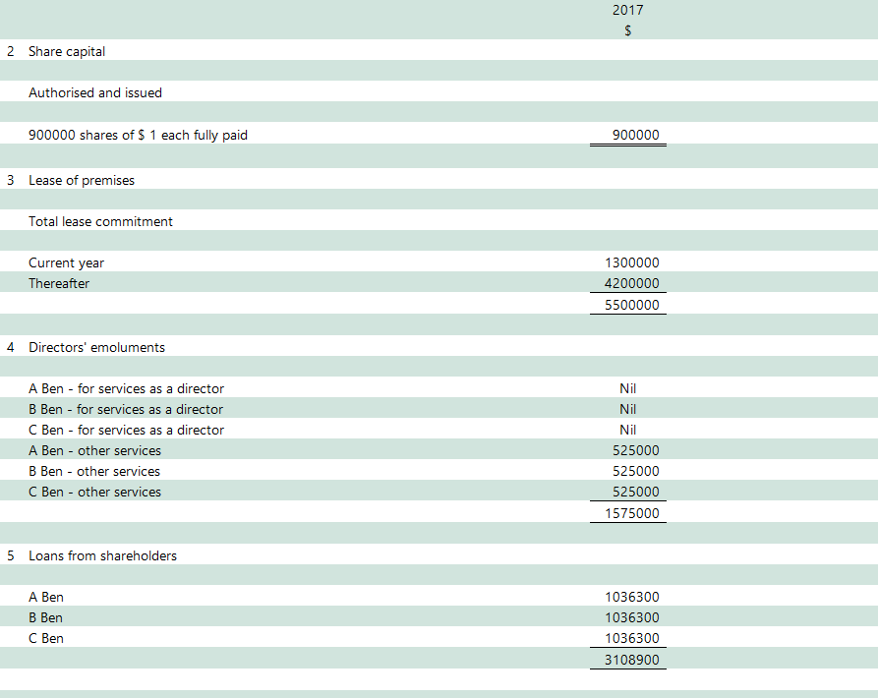Click the emoluments total 1575000
Viewport: 878px width, 698px height.
(631, 513)
